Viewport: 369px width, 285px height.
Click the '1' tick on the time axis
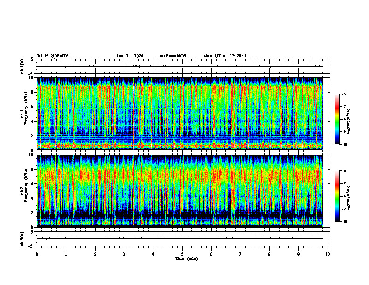tap(66, 254)
